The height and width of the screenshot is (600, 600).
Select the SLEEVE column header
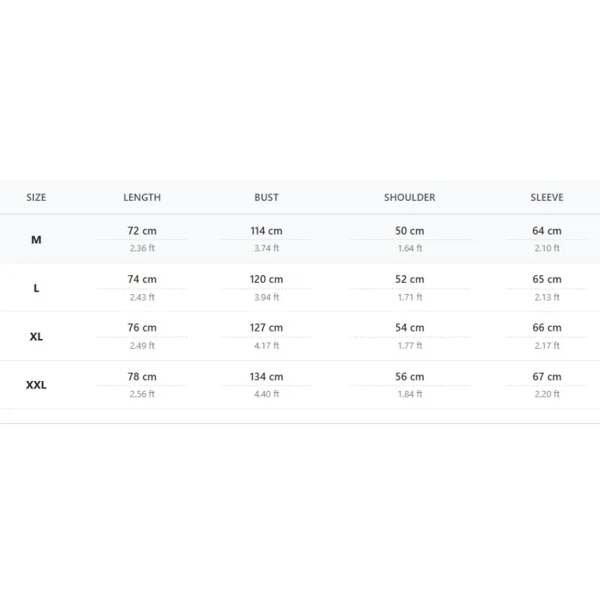(547, 197)
